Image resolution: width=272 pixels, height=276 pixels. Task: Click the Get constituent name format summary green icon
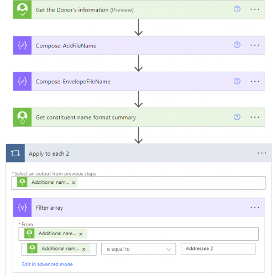click(x=22, y=117)
